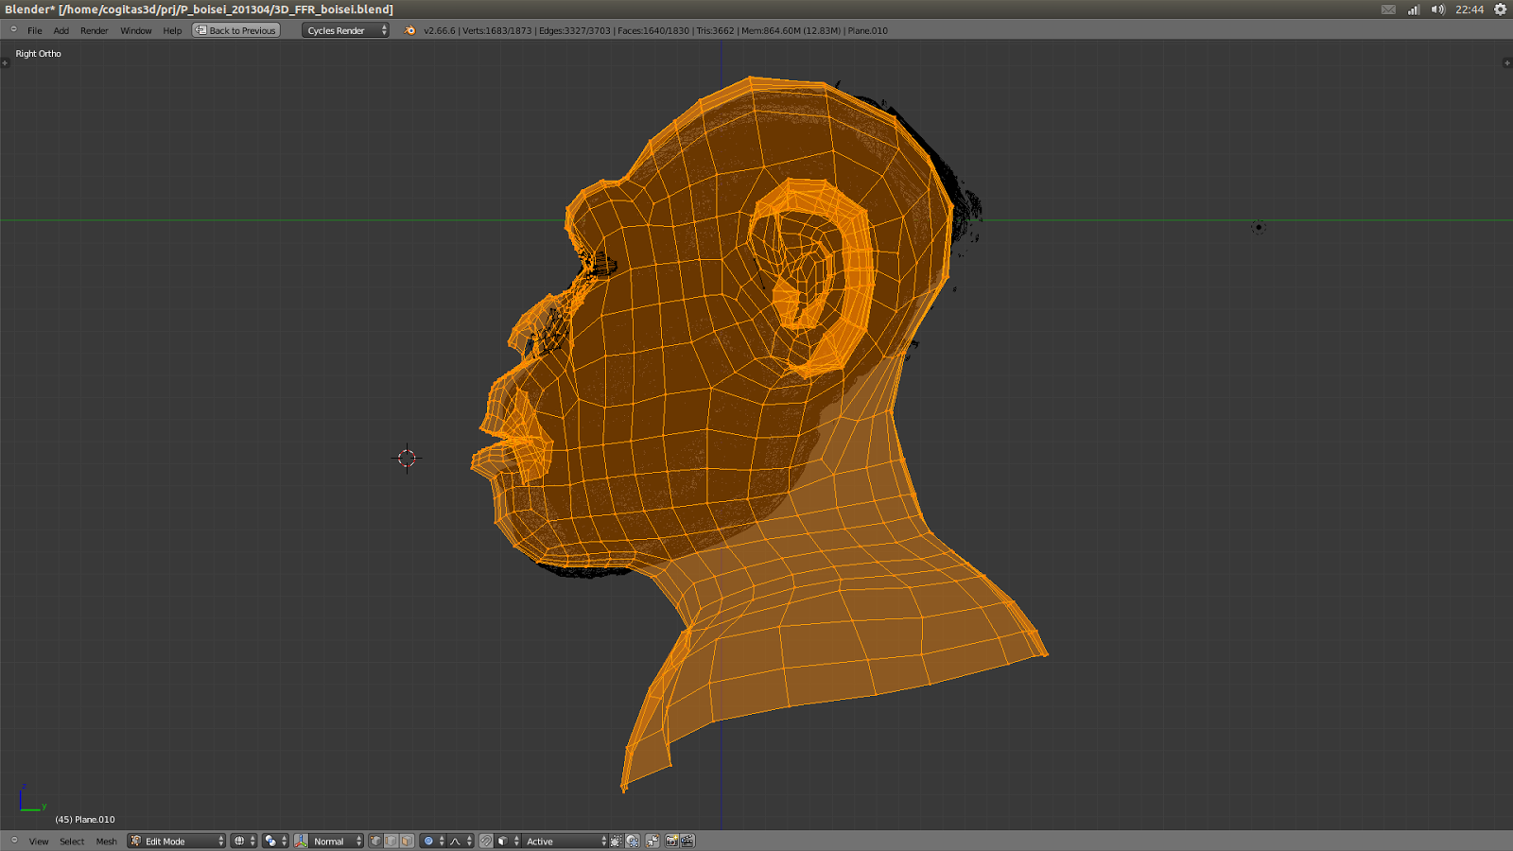The image size is (1513, 851).
Task: Select the Face select mode icon
Action: click(x=405, y=841)
